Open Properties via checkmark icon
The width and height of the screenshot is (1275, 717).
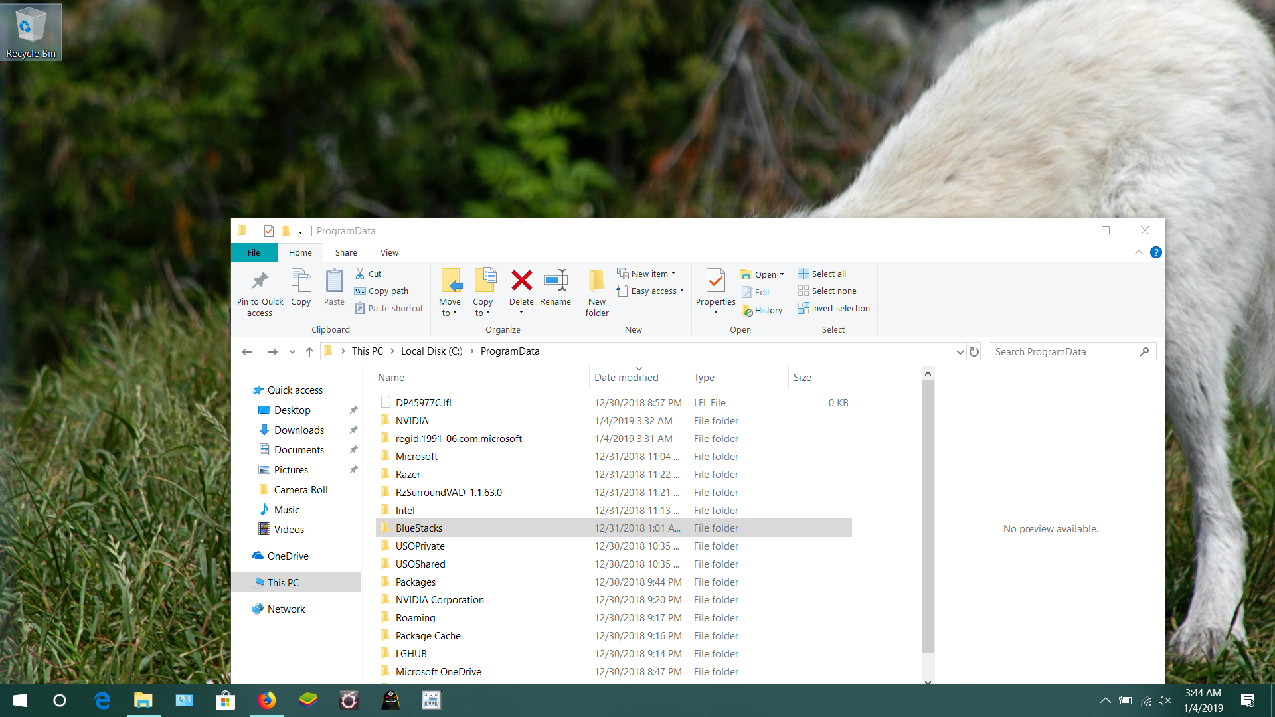click(x=715, y=281)
